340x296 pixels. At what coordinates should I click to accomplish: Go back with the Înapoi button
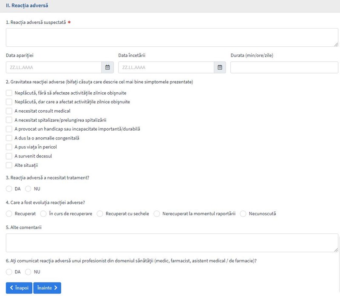(19, 288)
